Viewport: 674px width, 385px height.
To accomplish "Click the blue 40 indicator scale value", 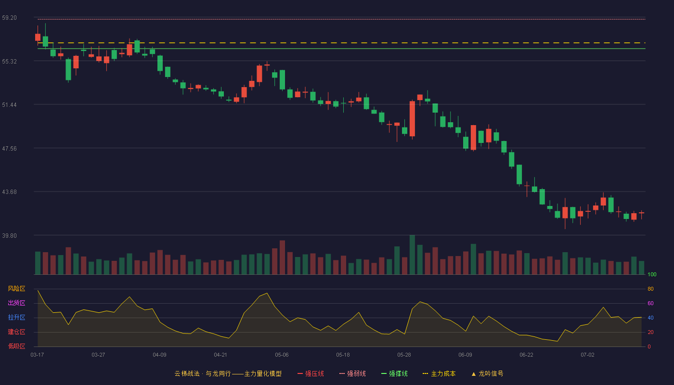I will [650, 318].
